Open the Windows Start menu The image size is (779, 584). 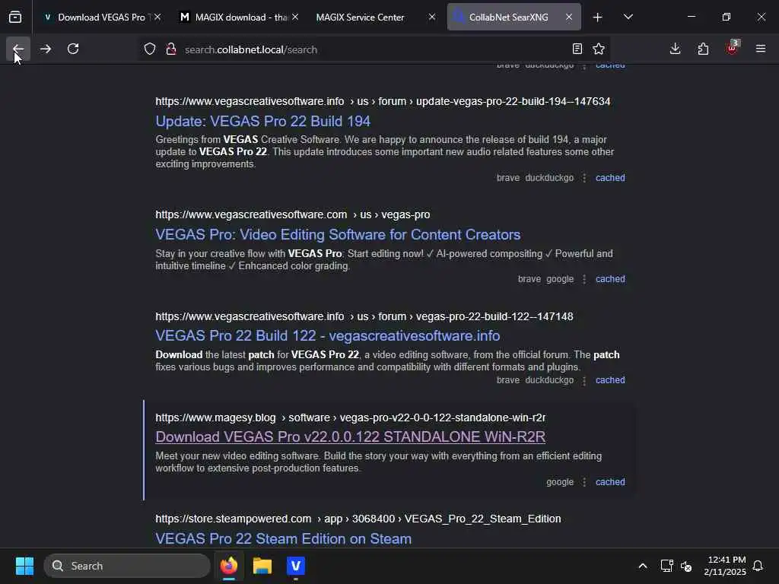(x=24, y=566)
